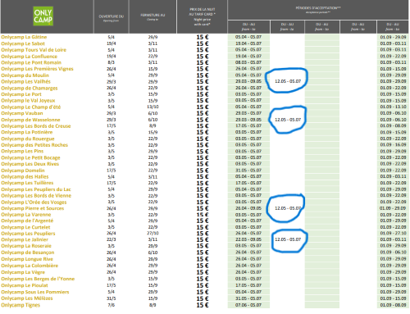Click the "Périodes d'acceptation" header

(x=318, y=10)
